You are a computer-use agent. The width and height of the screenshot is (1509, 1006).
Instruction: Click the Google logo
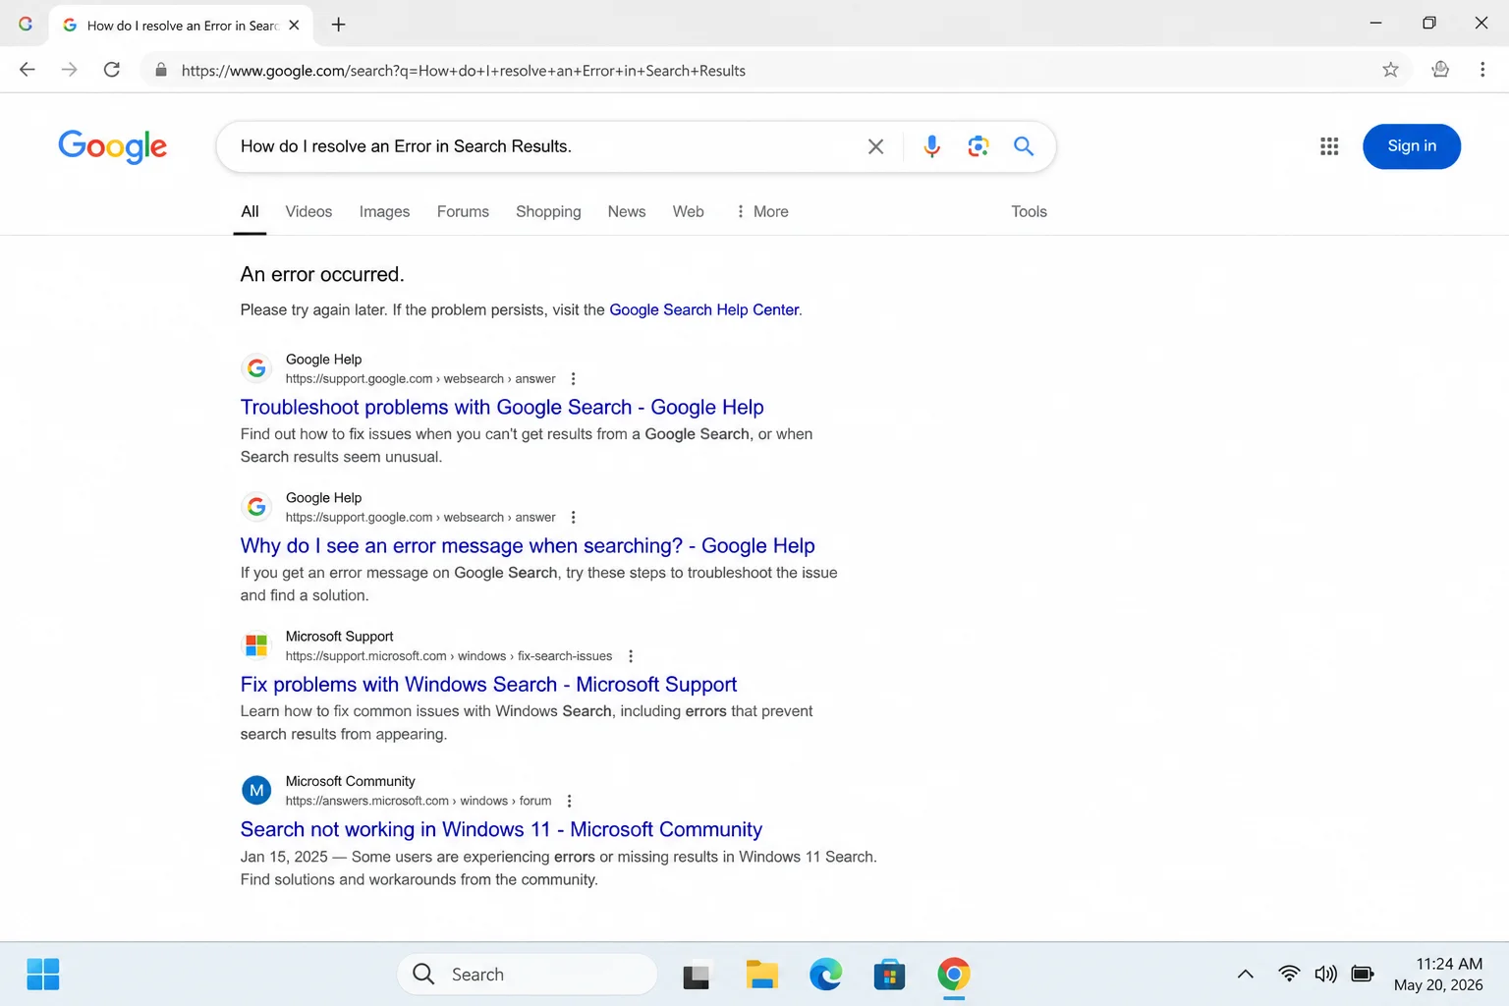[x=112, y=146]
